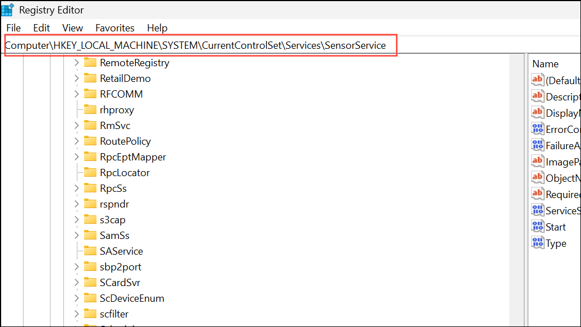Open the Edit menu

(41, 27)
